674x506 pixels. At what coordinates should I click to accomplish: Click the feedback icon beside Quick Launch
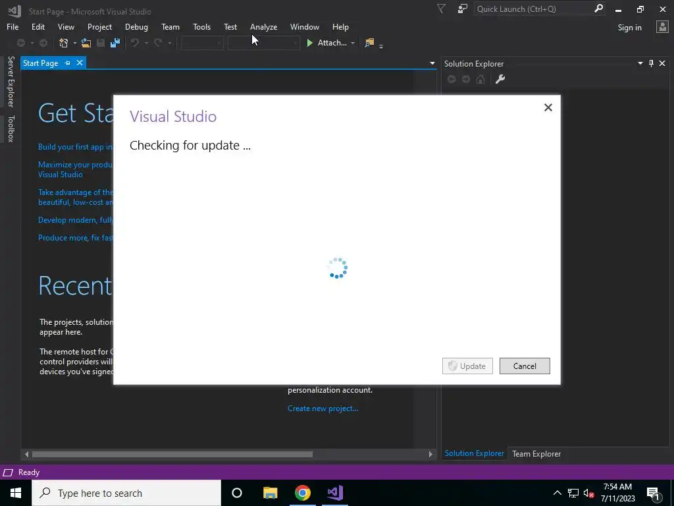(463, 9)
